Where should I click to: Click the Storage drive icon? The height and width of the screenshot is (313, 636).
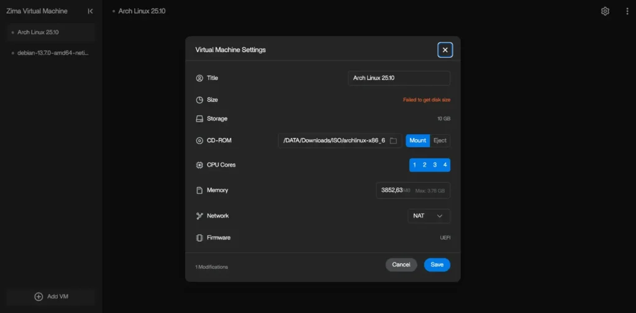(x=199, y=119)
